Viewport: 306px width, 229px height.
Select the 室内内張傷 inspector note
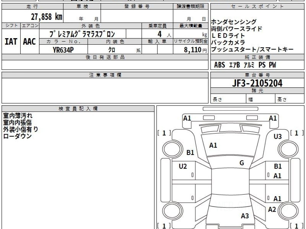(x=17, y=122)
